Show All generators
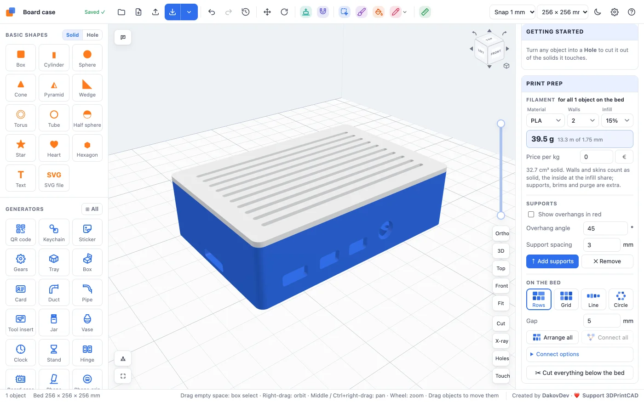 pyautogui.click(x=92, y=209)
